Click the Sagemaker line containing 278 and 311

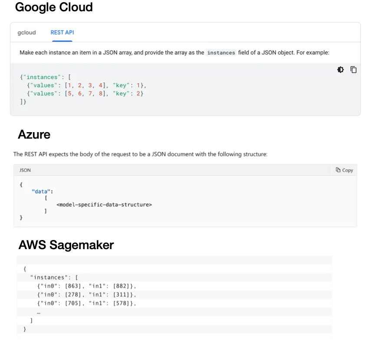87,295
